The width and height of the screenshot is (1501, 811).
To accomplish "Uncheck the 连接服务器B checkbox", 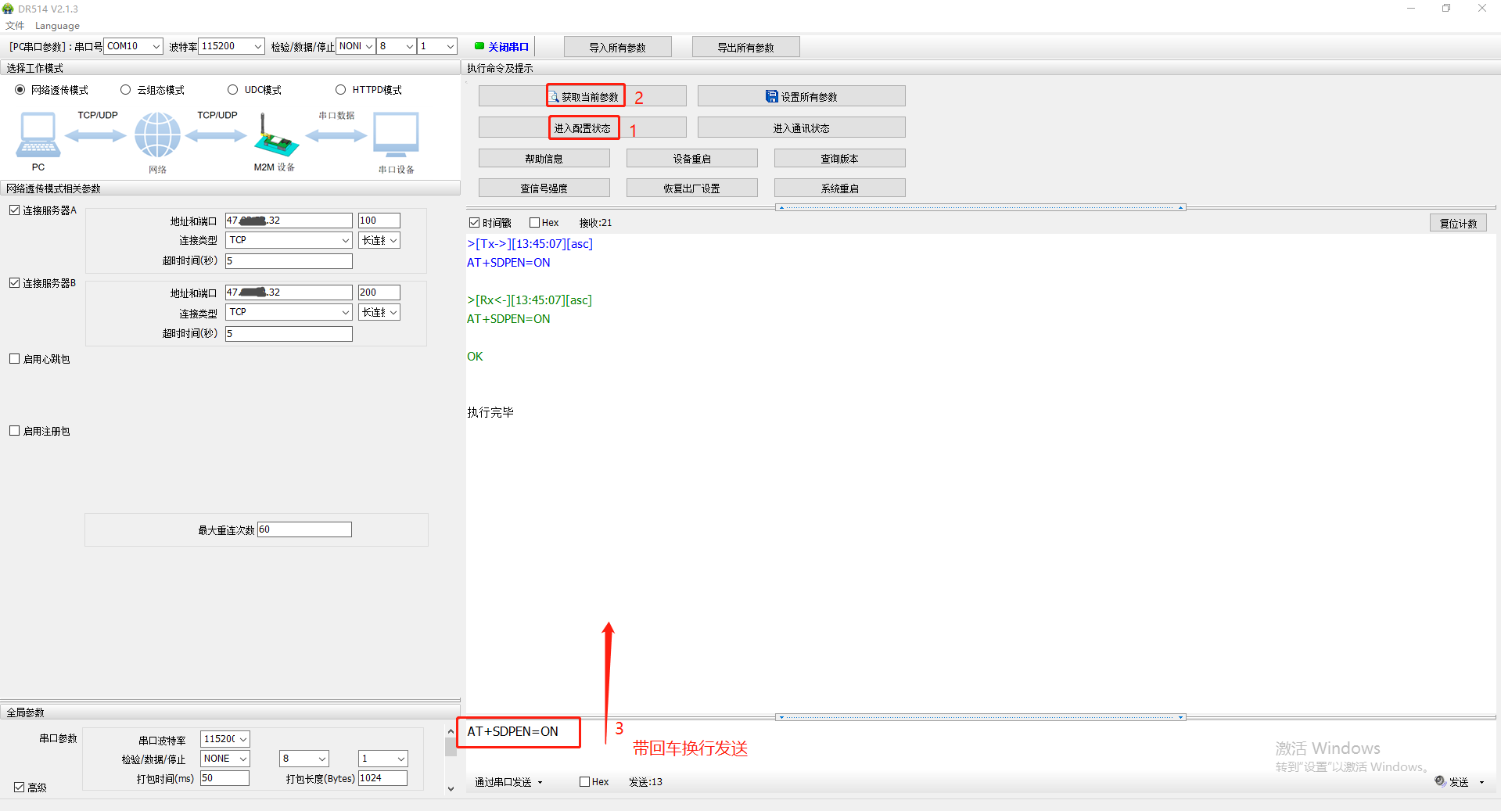I will pyautogui.click(x=15, y=283).
